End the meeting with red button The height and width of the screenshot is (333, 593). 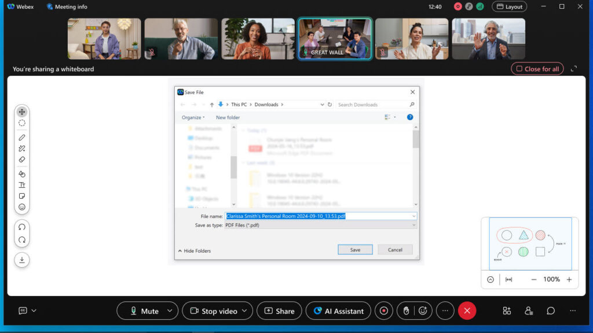click(x=467, y=310)
